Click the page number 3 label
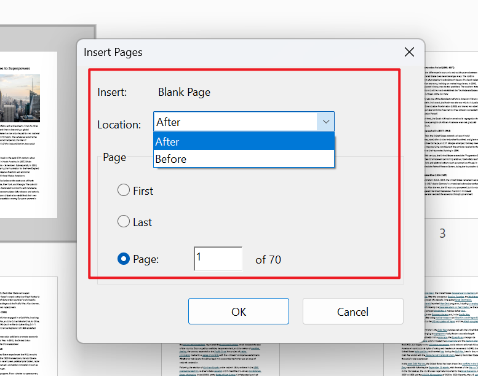This screenshot has width=478, height=376. [x=442, y=233]
